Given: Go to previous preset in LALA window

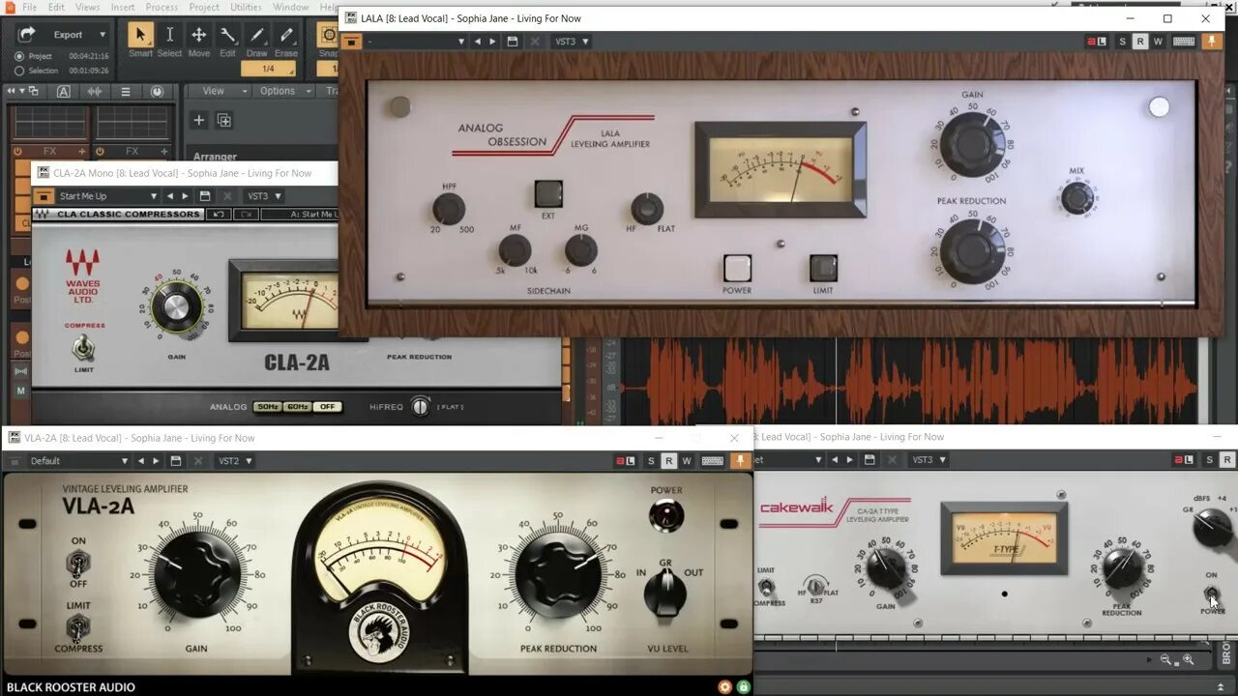Looking at the screenshot, I should pos(477,42).
